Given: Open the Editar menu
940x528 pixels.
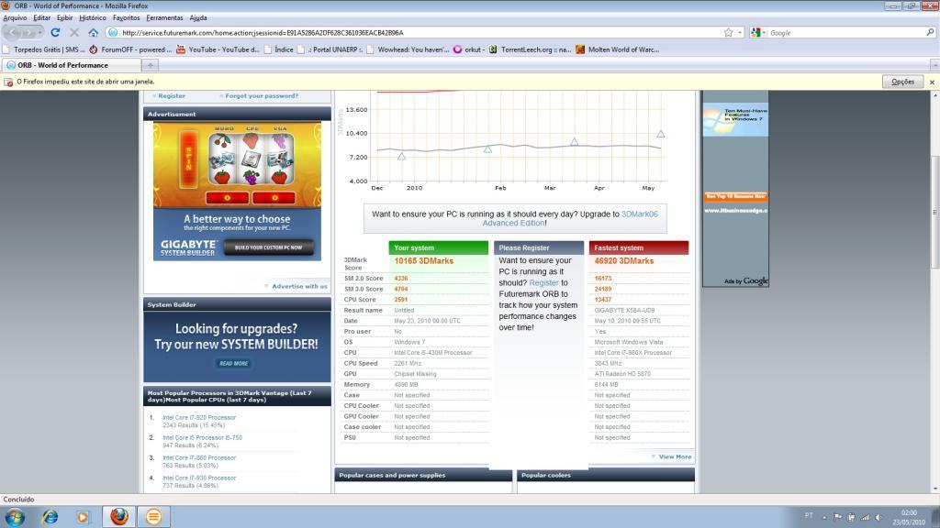Looking at the screenshot, I should (42, 18).
